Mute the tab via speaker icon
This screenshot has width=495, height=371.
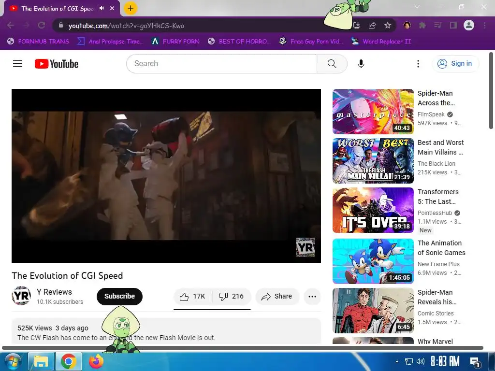click(x=102, y=8)
